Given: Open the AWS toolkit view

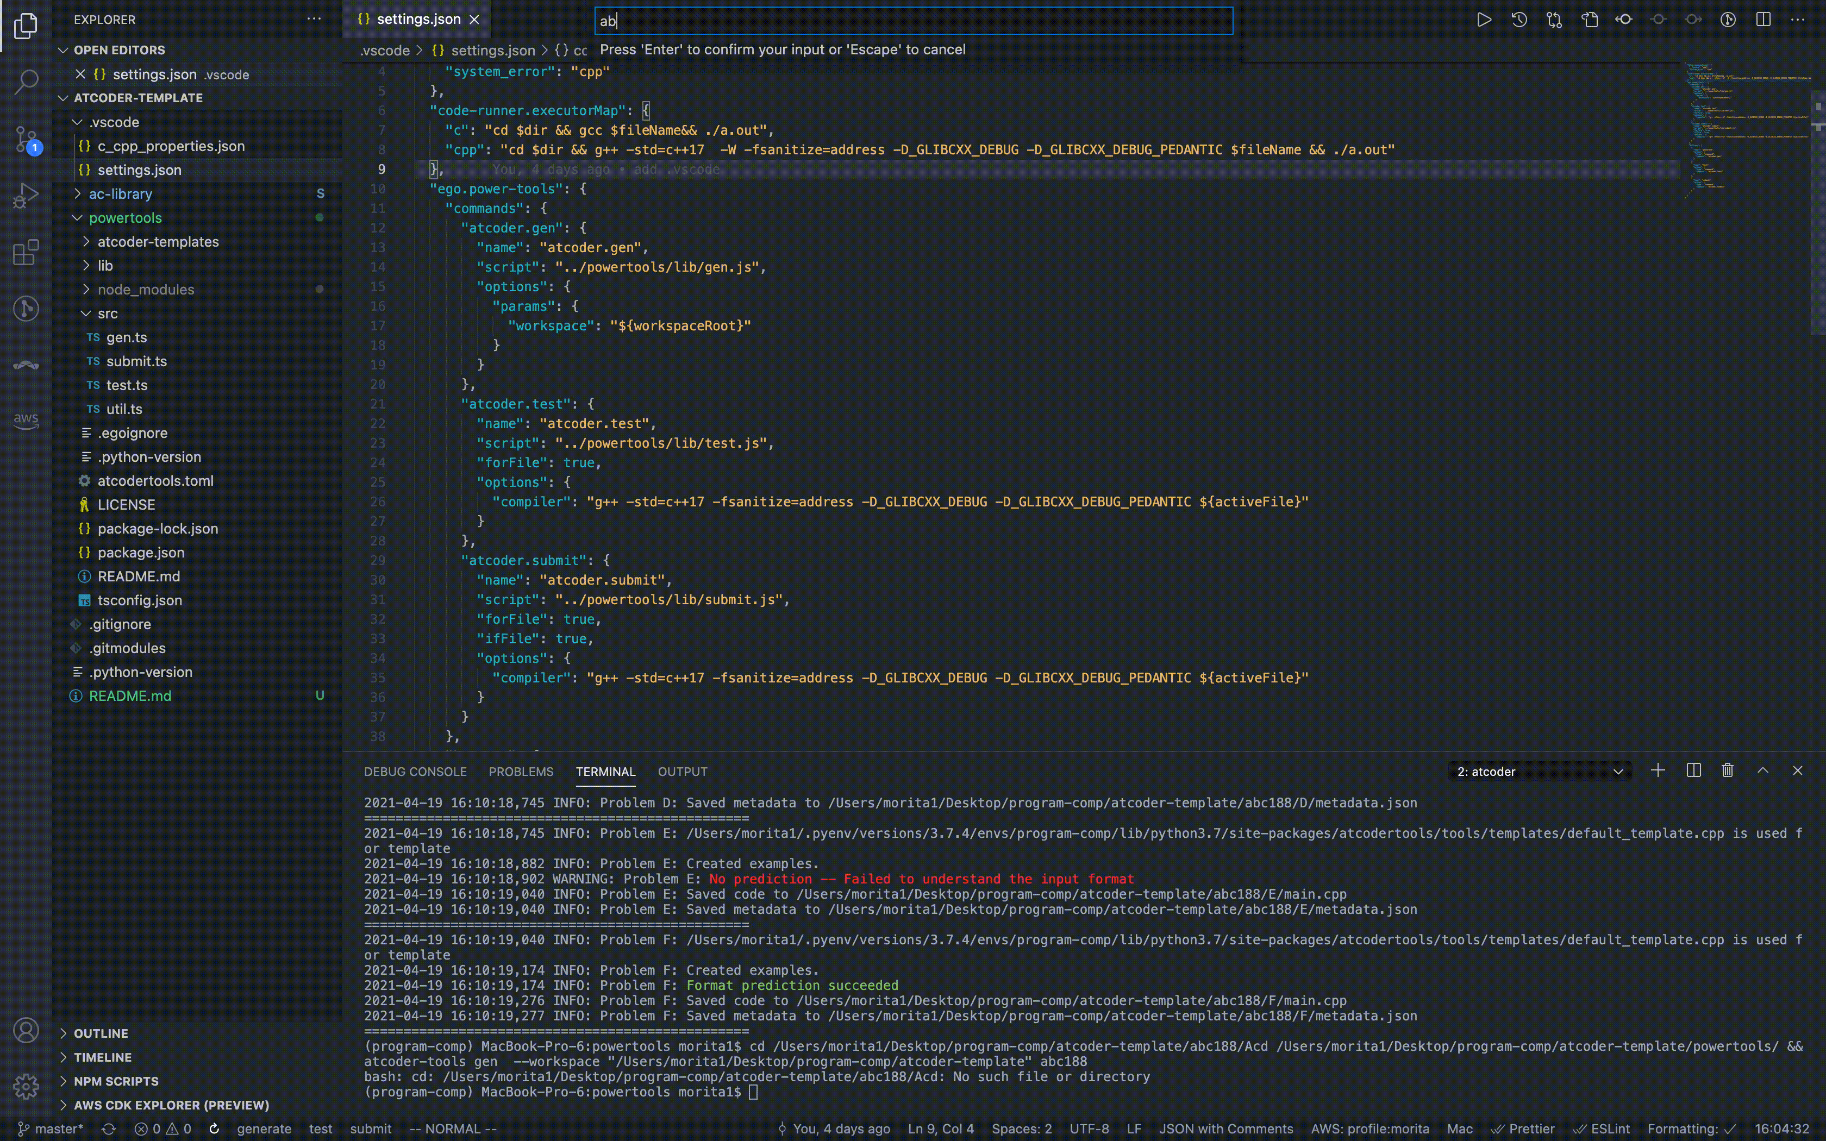Looking at the screenshot, I should coord(26,421).
